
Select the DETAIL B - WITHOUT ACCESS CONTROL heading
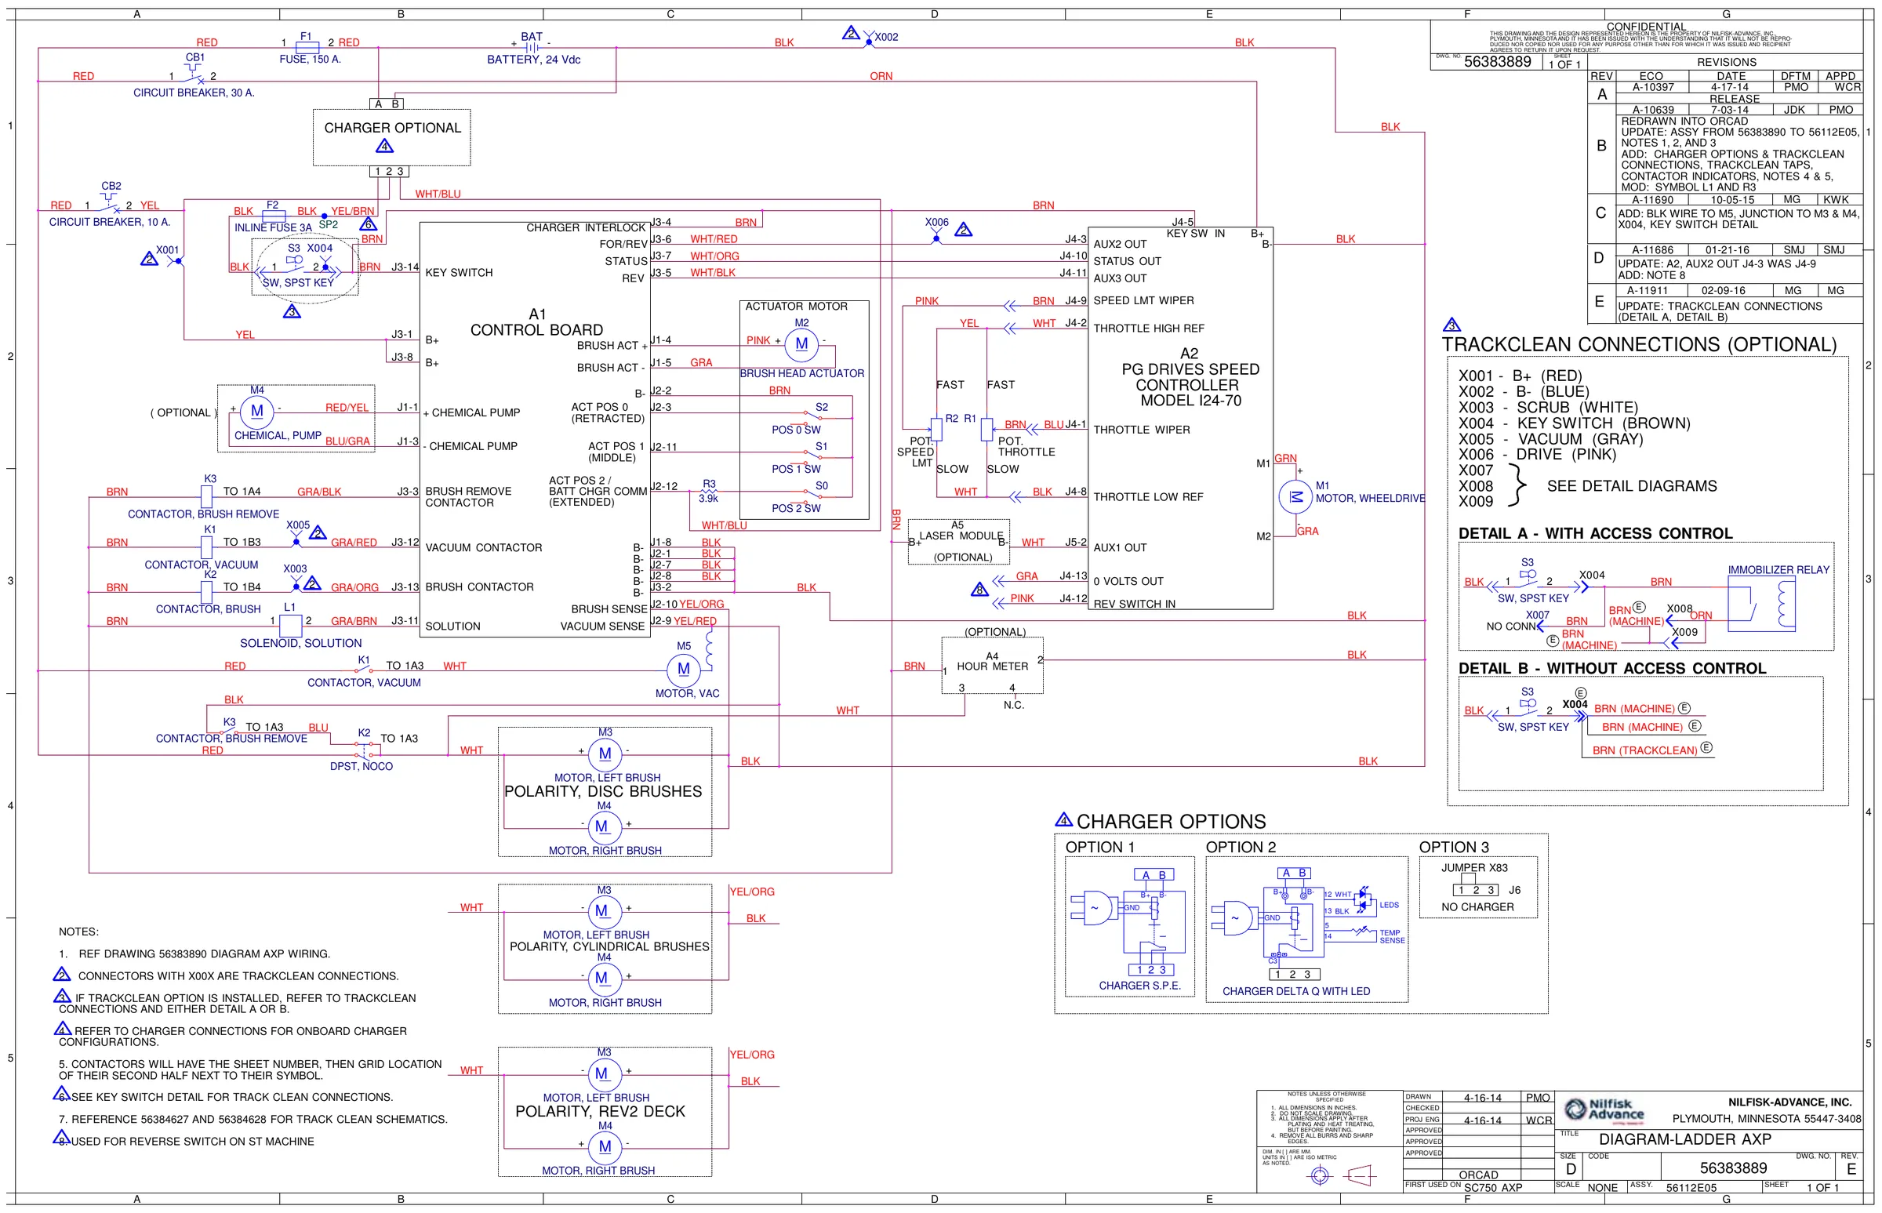coord(1611,668)
